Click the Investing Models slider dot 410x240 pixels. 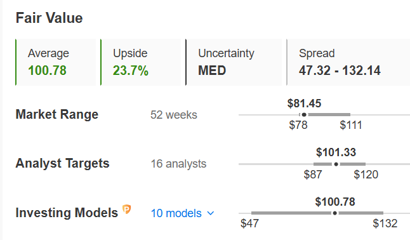[x=334, y=213]
